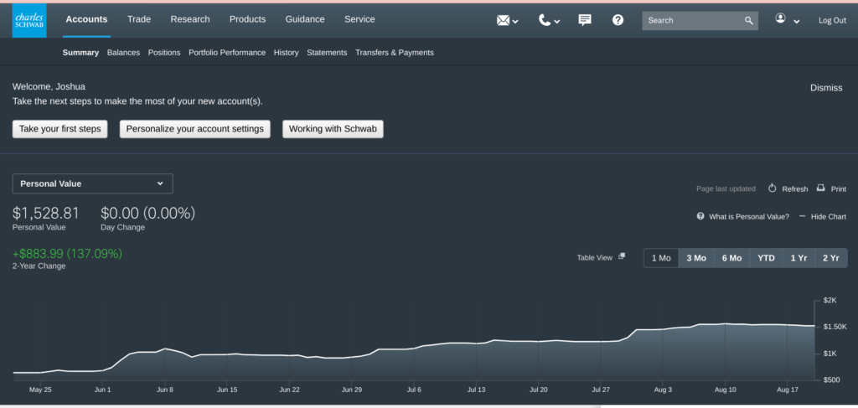Click the help question mark icon
This screenshot has width=858, height=408.
tap(618, 20)
